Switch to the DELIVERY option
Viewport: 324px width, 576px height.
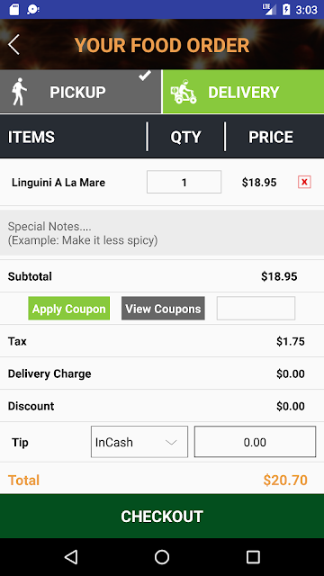243,92
